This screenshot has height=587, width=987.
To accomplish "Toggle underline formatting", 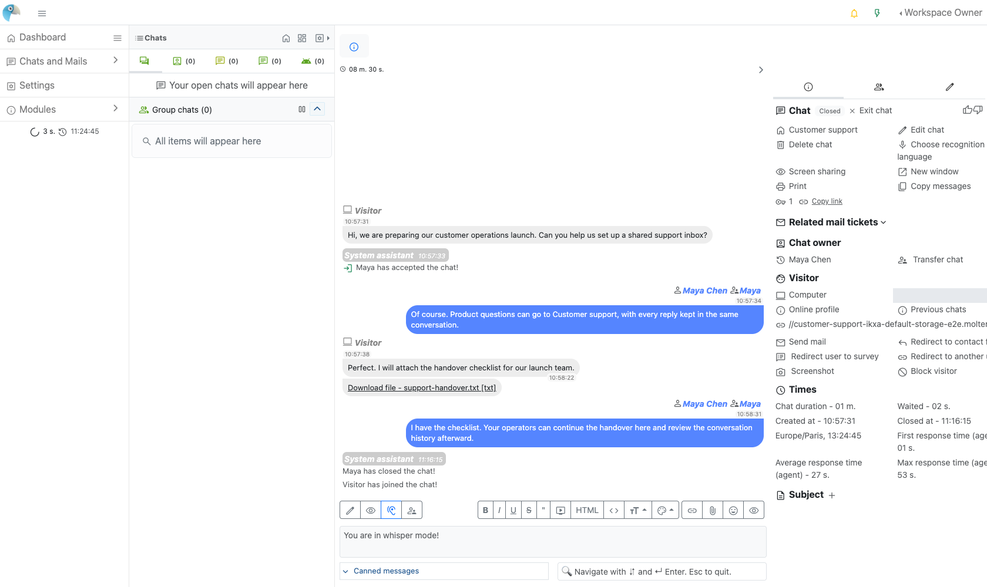I will [x=513, y=510].
